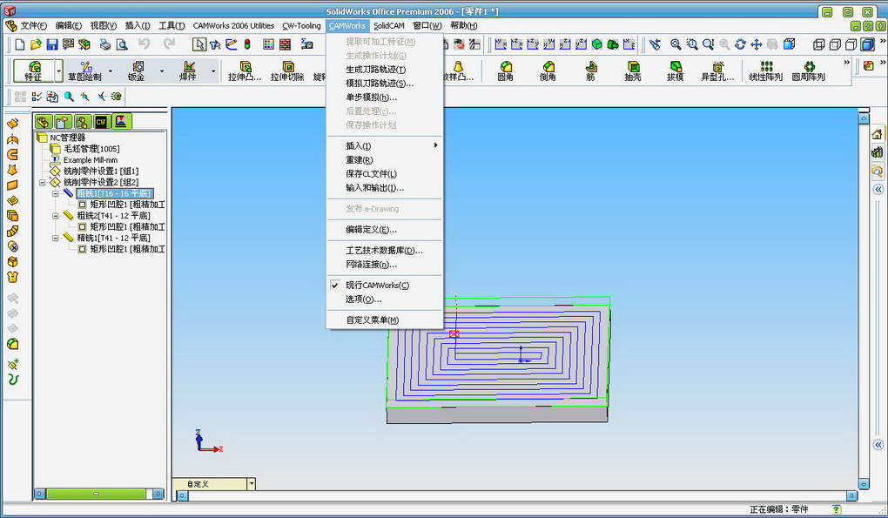Expand the 插入(I) submenu
The width and height of the screenshot is (888, 518).
[x=385, y=145]
